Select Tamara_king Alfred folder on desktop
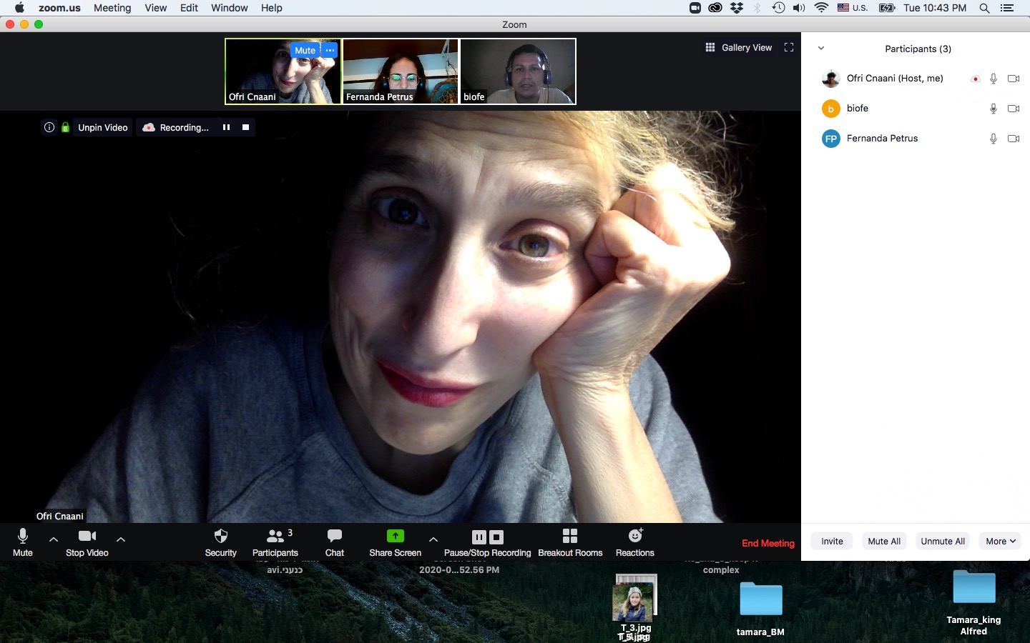 click(x=973, y=603)
